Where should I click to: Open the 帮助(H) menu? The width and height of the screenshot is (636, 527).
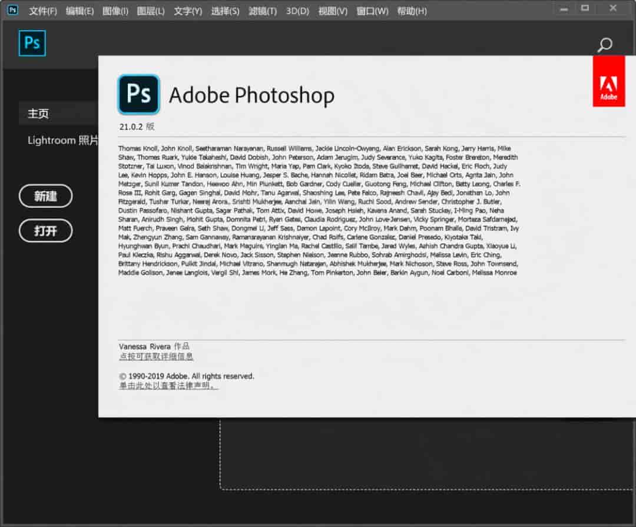pyautogui.click(x=412, y=11)
